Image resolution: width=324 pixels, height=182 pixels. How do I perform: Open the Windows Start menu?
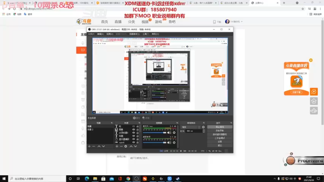4,179
